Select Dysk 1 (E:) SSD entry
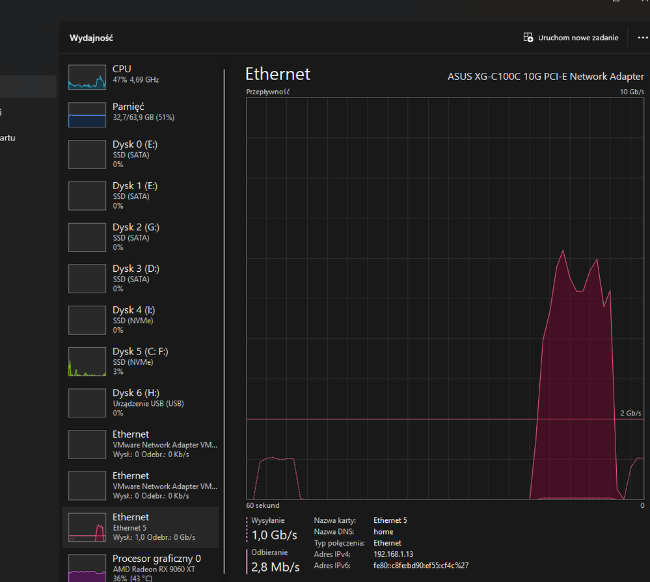This screenshot has height=582, width=650. click(140, 196)
